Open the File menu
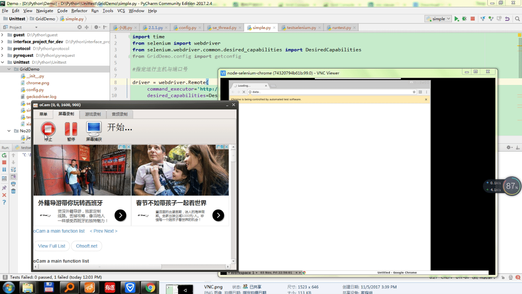Viewport: 522px width, 294px height. [x=5, y=11]
